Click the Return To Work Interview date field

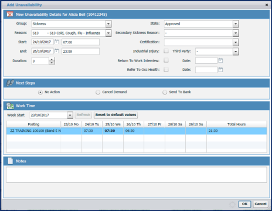pos(206,60)
